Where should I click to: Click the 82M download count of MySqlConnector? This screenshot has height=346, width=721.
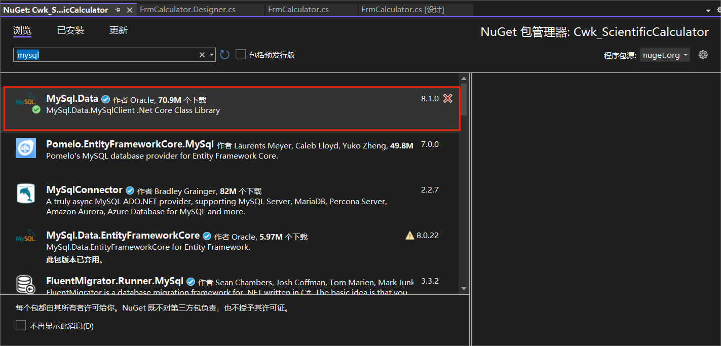coord(228,191)
